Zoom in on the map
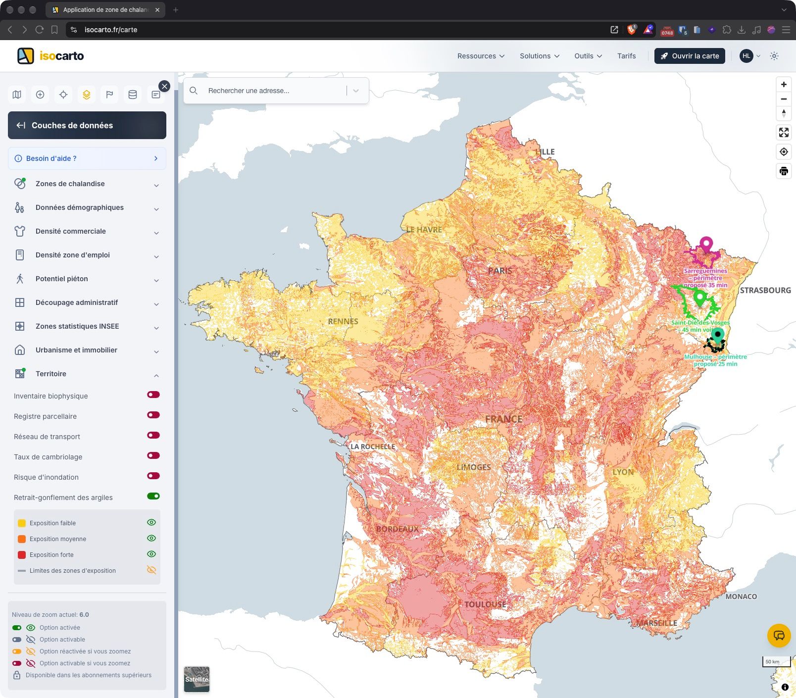 click(x=784, y=85)
